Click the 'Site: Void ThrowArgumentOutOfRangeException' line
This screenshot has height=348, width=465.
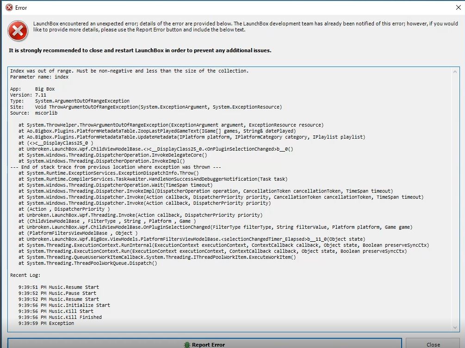146,107
